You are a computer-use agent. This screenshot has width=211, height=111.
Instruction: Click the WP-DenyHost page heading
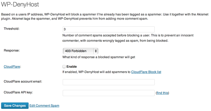[20, 4]
